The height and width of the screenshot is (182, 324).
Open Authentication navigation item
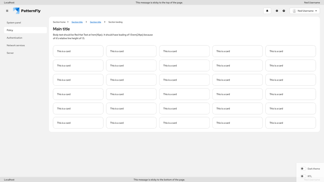point(15,38)
